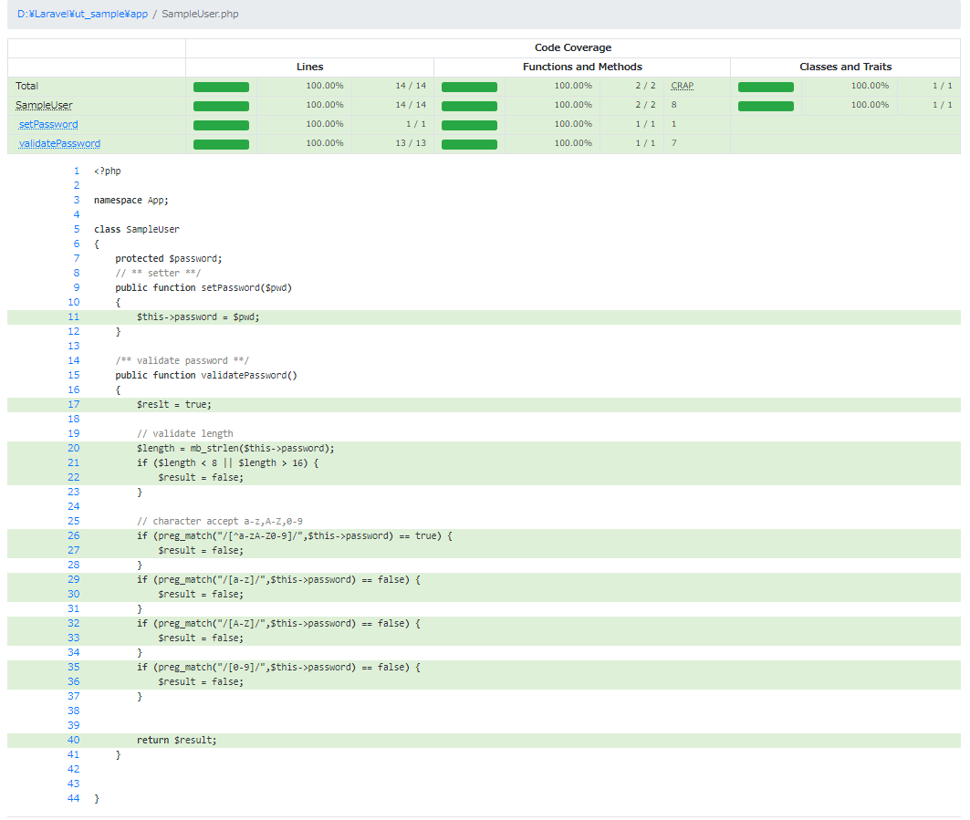This screenshot has height=820, width=970.
Task: Click line number 44 link
Action: point(74,798)
